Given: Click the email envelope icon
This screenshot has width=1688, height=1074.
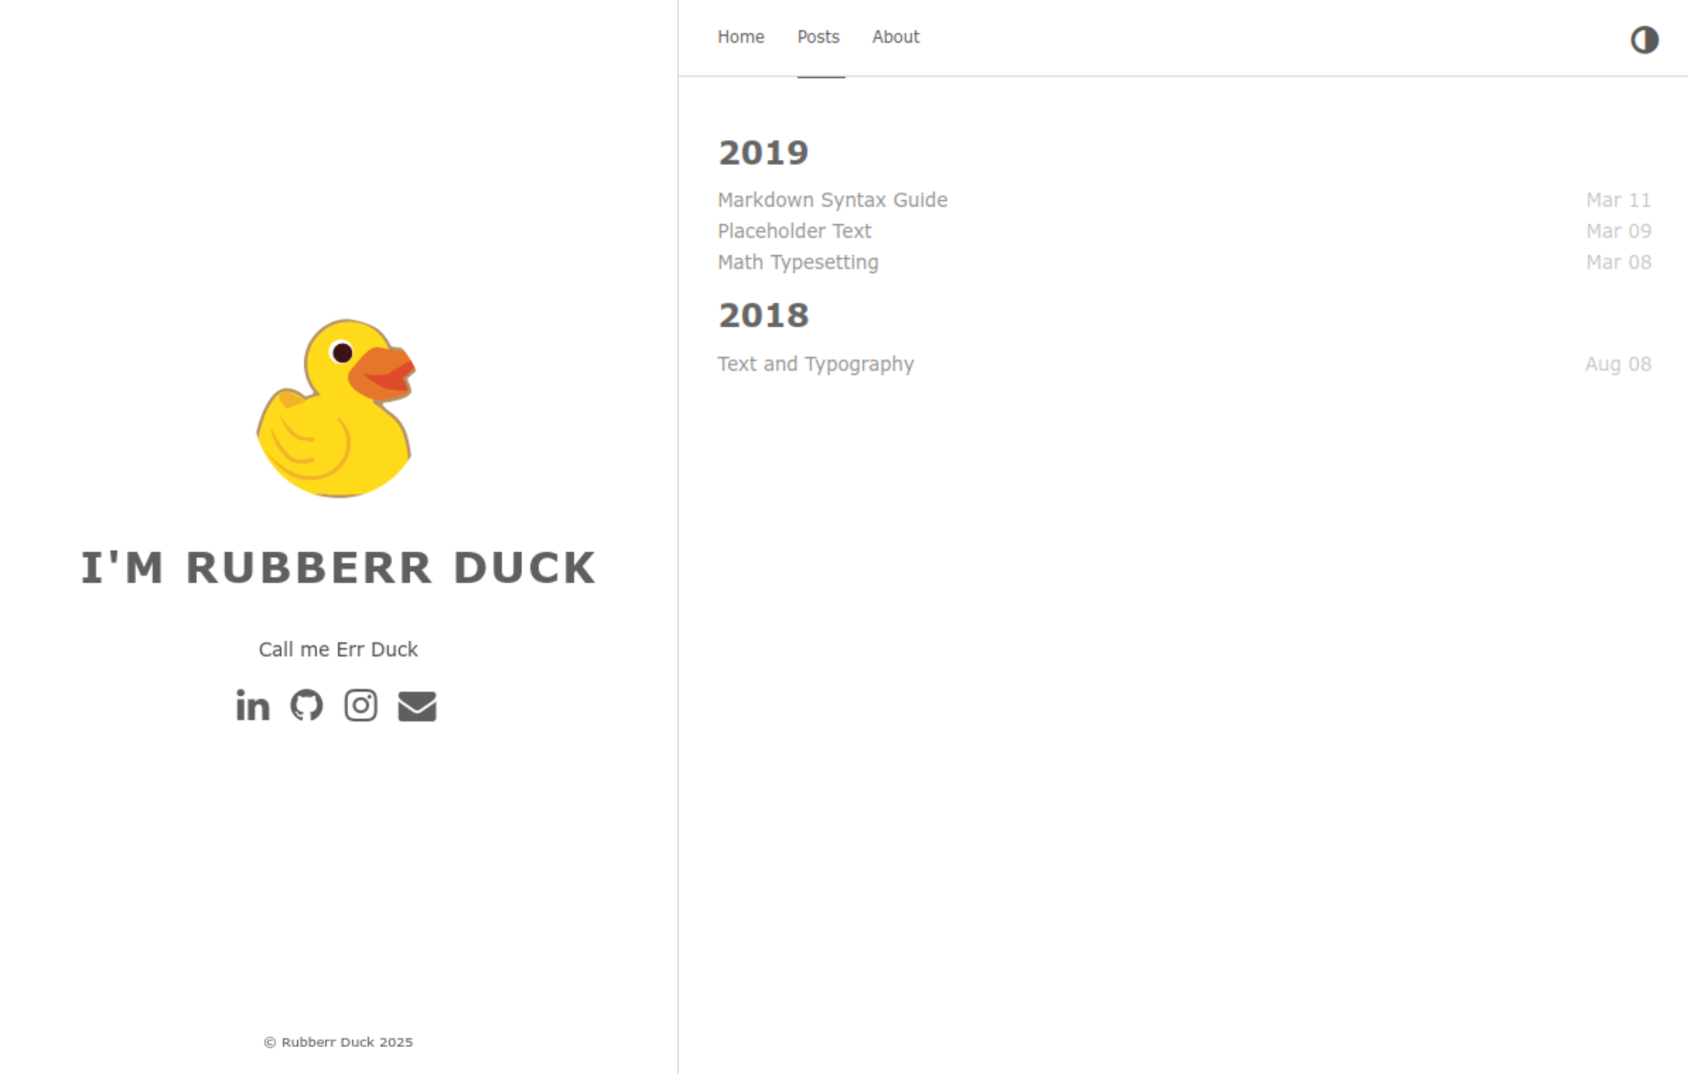Looking at the screenshot, I should (417, 706).
